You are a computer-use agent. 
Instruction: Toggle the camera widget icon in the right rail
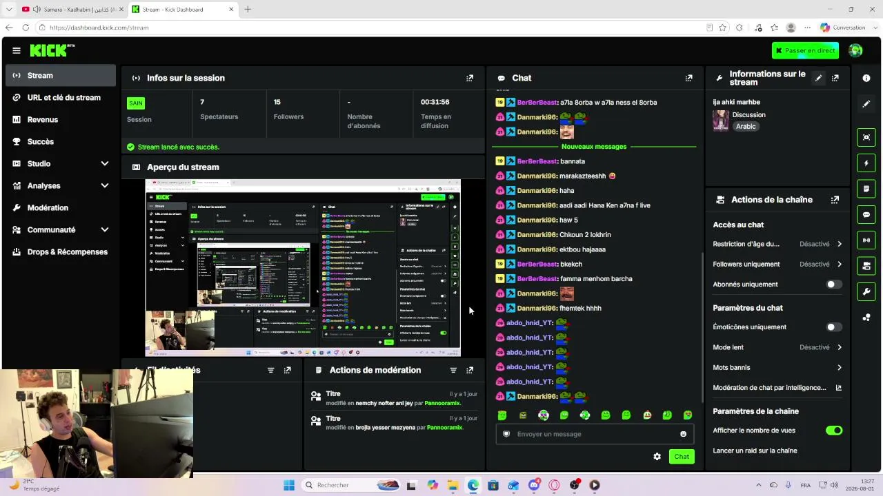coord(866,266)
